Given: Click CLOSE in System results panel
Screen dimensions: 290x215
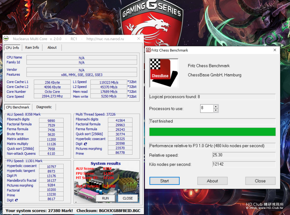Looking at the screenshot, I should click(128, 198).
